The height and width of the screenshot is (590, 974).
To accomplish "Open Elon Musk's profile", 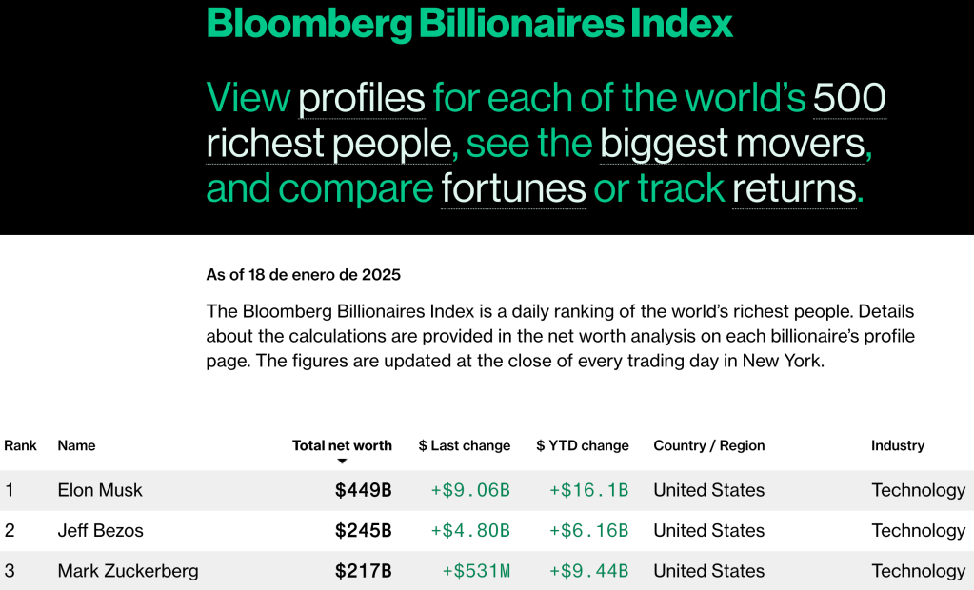I will coord(100,490).
